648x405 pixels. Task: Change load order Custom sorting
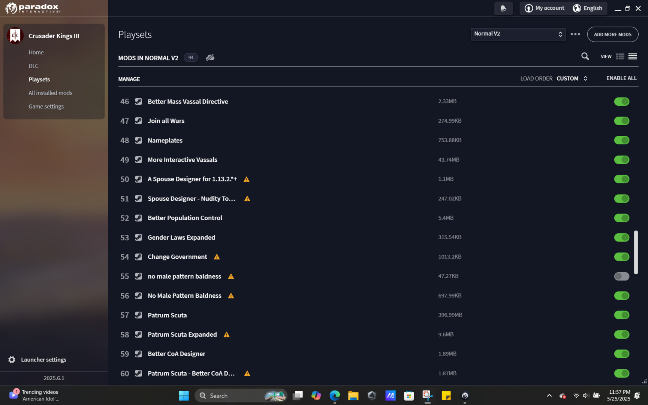[x=572, y=78]
